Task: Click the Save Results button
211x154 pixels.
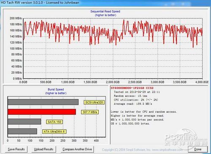Action: click(x=16, y=149)
